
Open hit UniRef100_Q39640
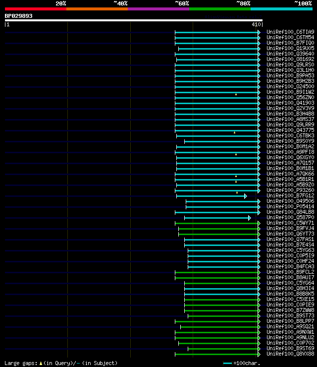(x=290, y=54)
